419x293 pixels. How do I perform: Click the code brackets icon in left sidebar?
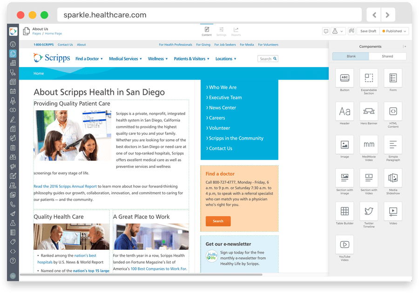tap(13, 251)
